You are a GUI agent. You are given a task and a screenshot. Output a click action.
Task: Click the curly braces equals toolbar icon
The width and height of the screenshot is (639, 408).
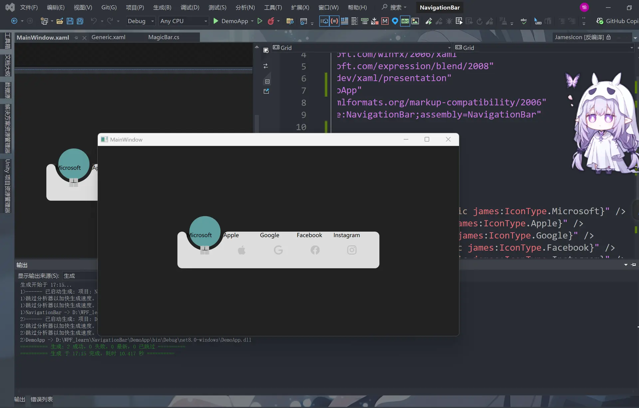tap(334, 21)
